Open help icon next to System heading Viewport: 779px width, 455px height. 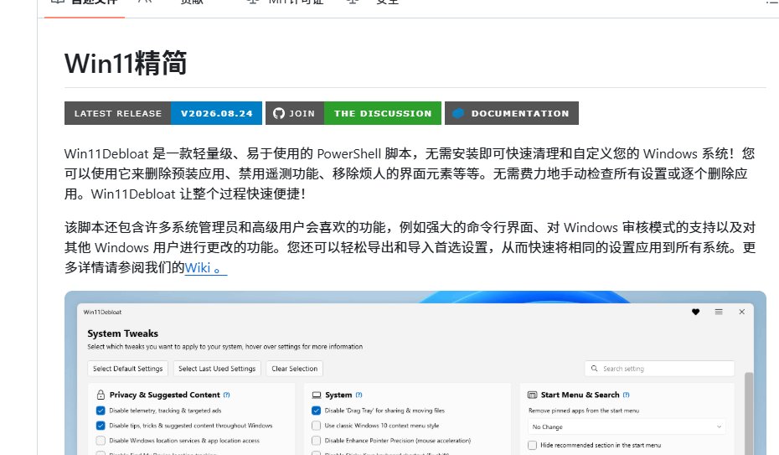coord(359,395)
